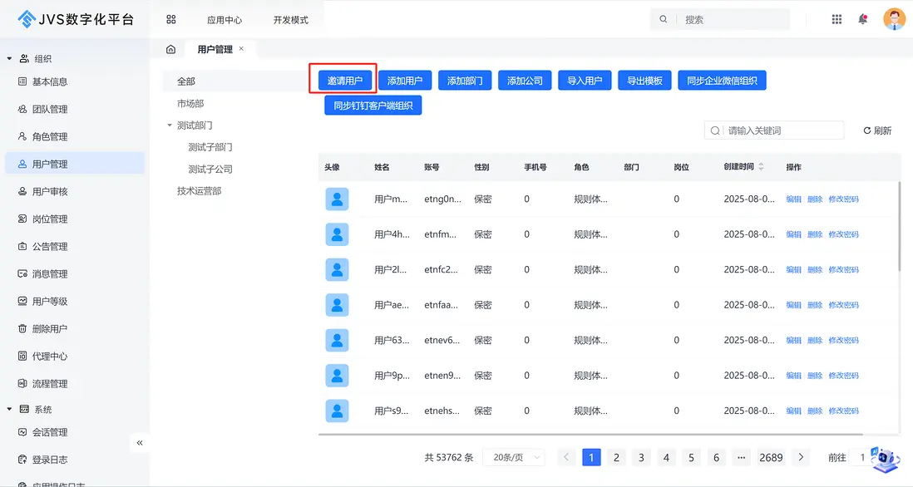Click 同步钉钉客户端组织 button
The image size is (913, 487).
pos(373,106)
